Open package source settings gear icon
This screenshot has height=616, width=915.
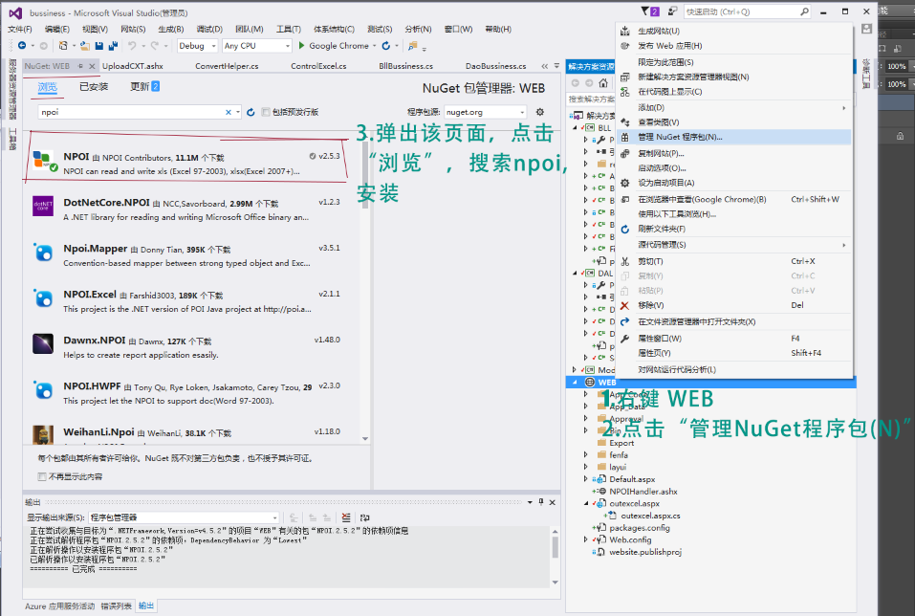(x=539, y=112)
